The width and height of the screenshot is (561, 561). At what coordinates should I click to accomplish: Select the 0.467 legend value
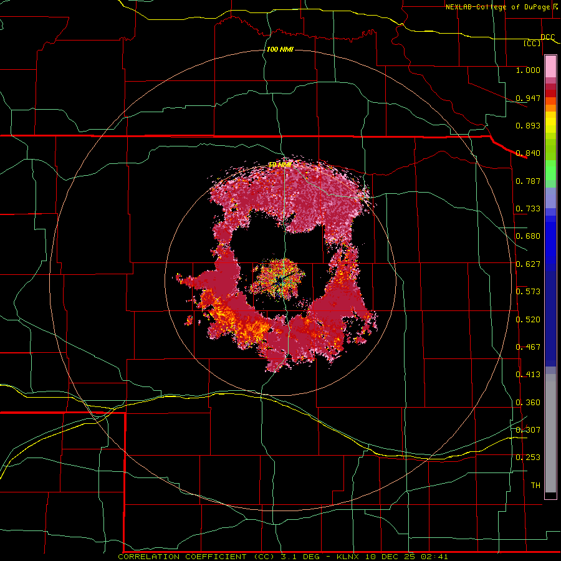528,347
